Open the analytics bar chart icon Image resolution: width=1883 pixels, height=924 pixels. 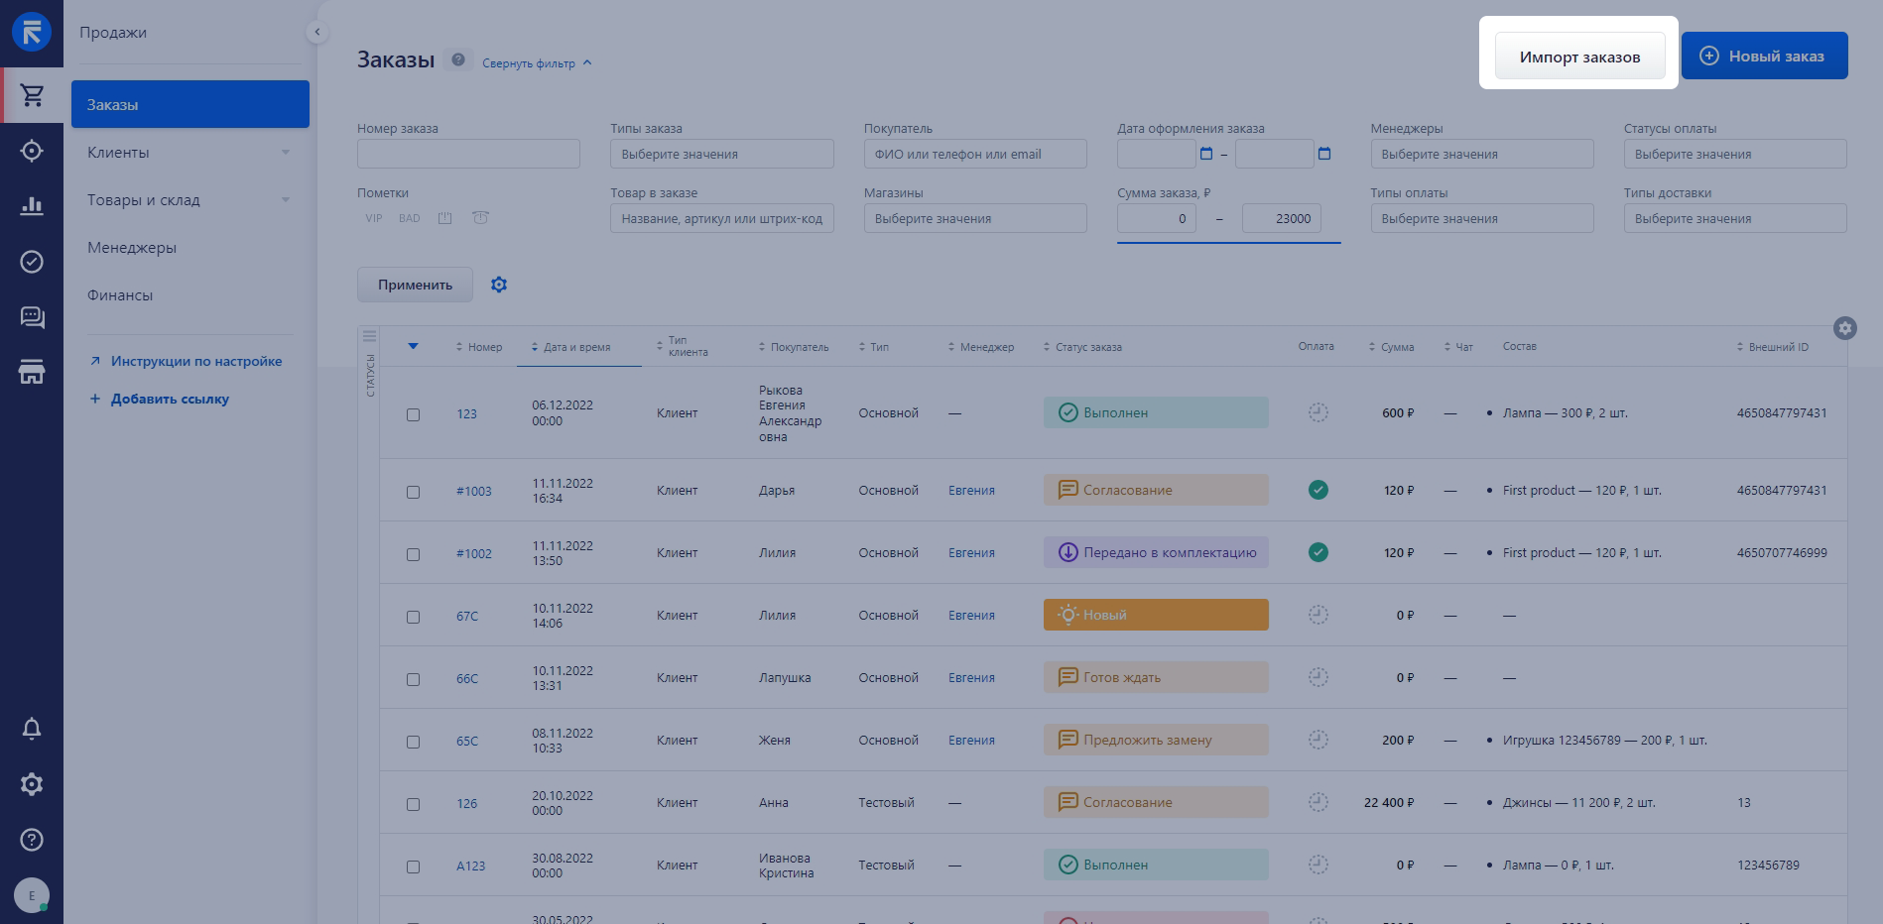point(32,206)
